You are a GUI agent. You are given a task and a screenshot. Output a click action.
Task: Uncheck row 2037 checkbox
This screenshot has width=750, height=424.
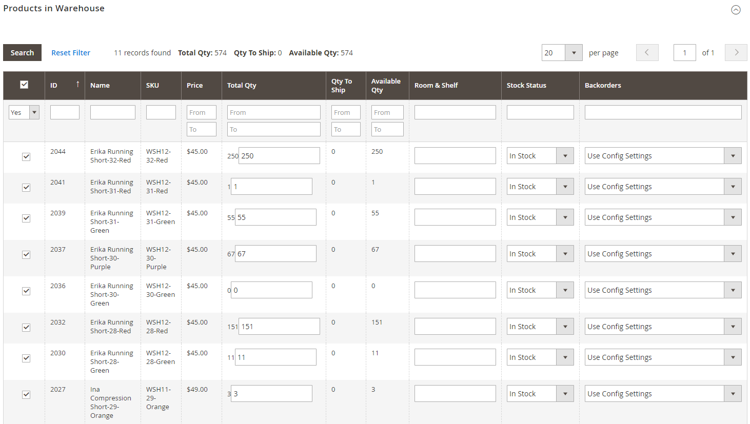click(x=26, y=254)
